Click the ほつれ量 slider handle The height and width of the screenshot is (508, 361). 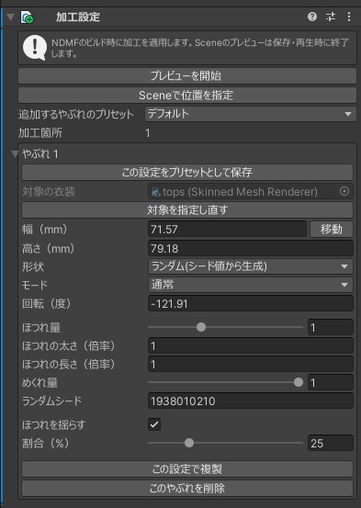pos(201,327)
